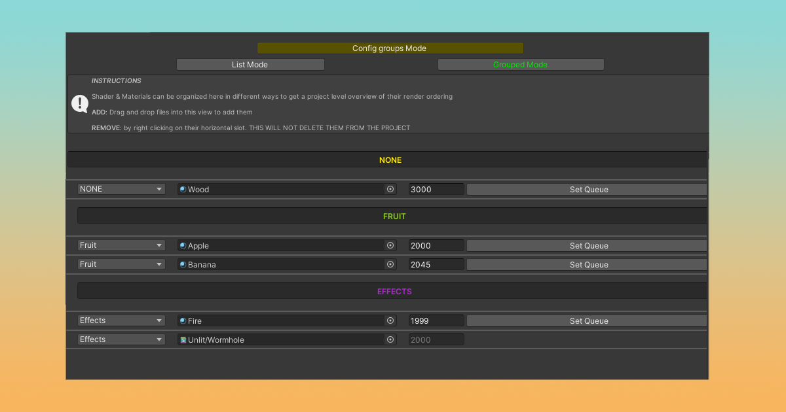
Task: Select the Unlit/Wormhole shader object field
Action: 287,339
